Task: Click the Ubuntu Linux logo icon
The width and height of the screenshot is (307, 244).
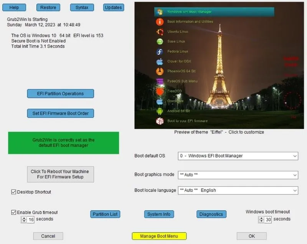Action: click(x=160, y=31)
